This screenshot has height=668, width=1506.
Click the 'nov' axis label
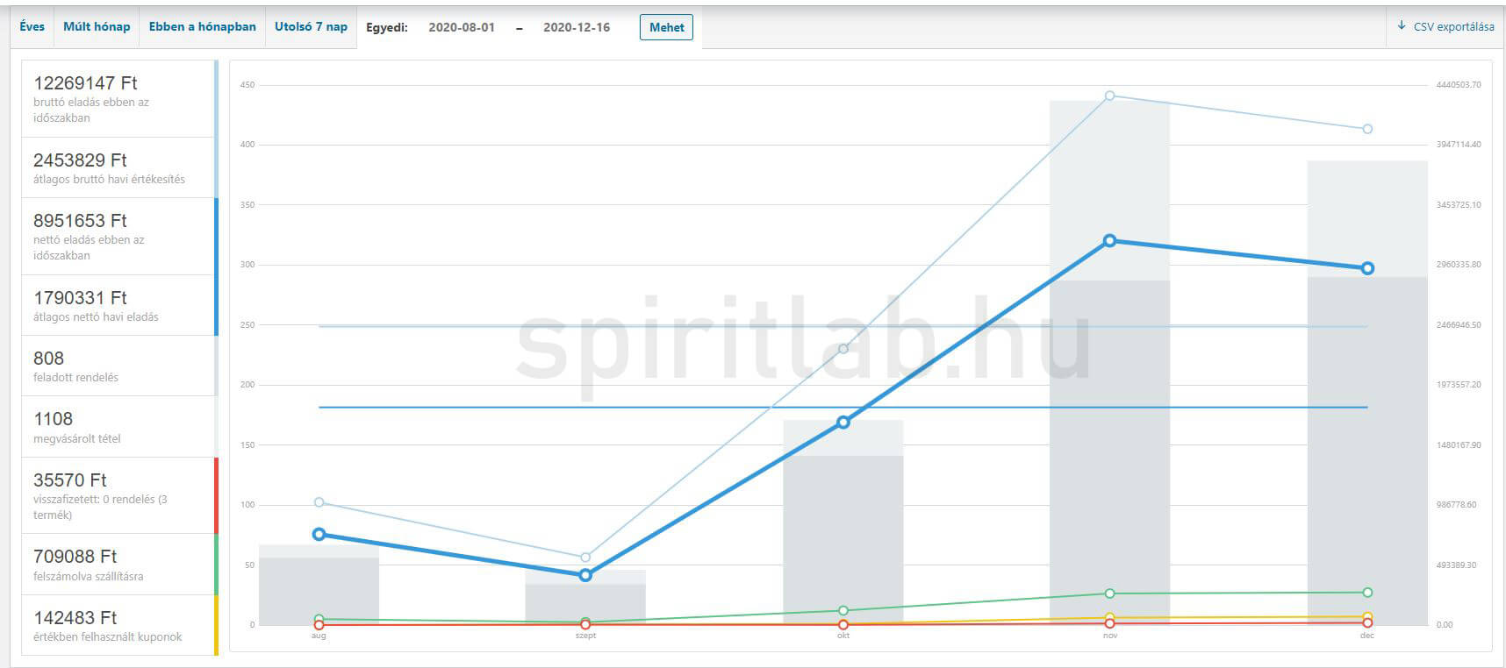click(1109, 636)
